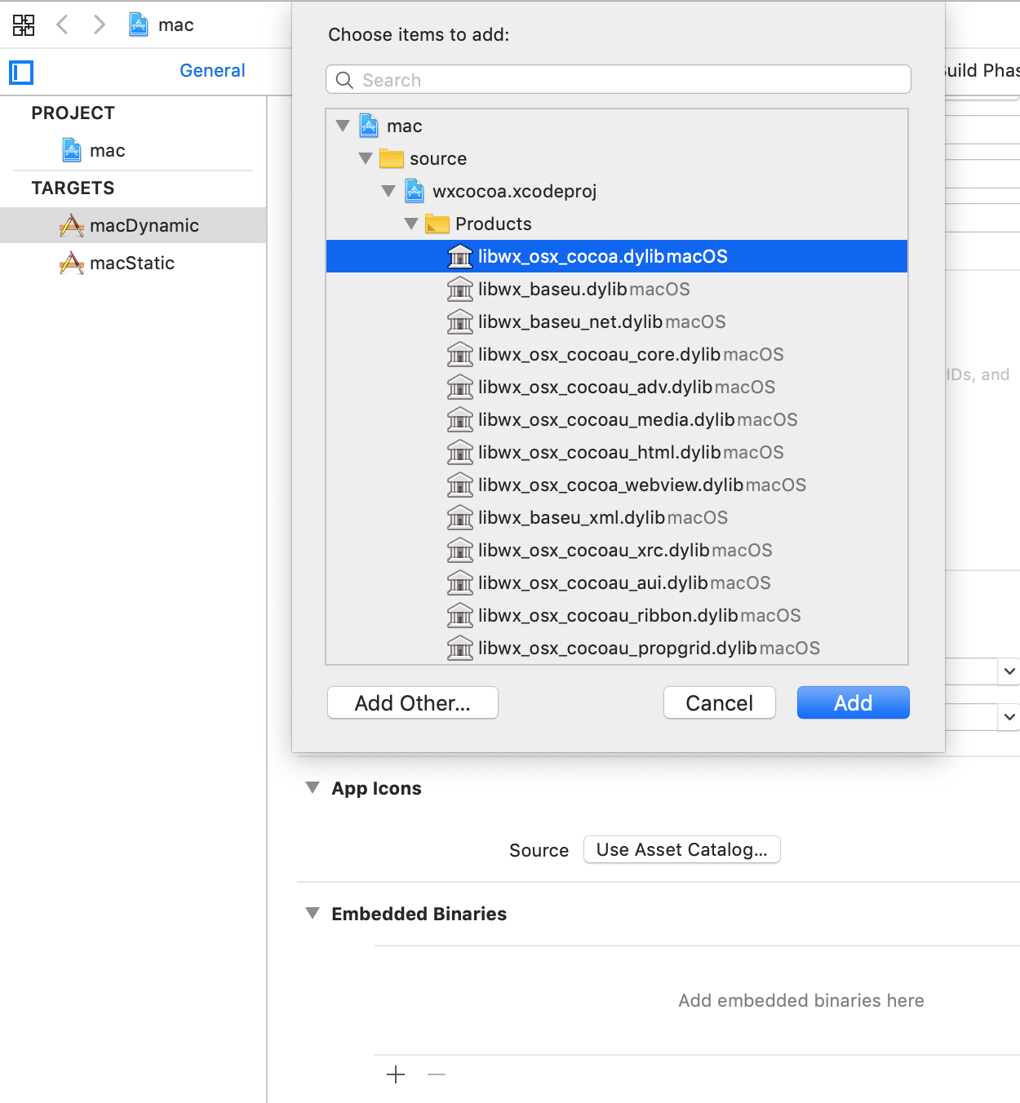This screenshot has width=1020, height=1103.
Task: Go back with the left chevron
Action: coord(62,24)
